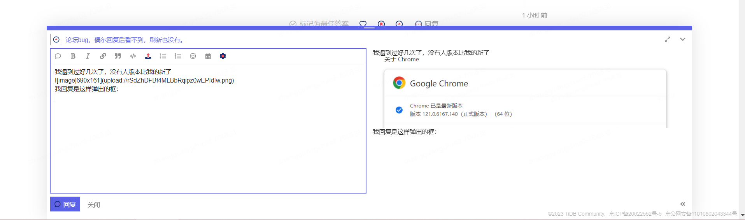Insert a hyperlink via the chain icon
This screenshot has width=745, height=220.
tap(103, 56)
